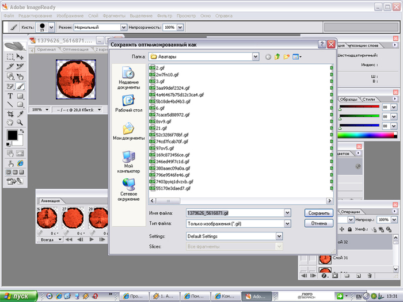
Task: Go up one folder level in dialog
Action: pos(277,57)
